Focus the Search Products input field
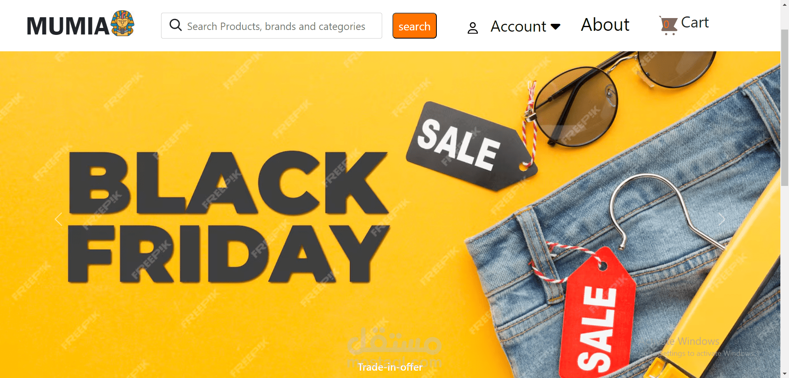789x378 pixels. click(x=272, y=26)
